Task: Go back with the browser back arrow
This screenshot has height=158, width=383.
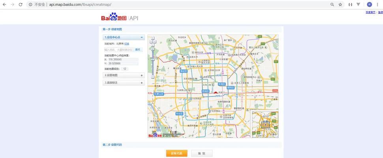Action: click(4, 4)
